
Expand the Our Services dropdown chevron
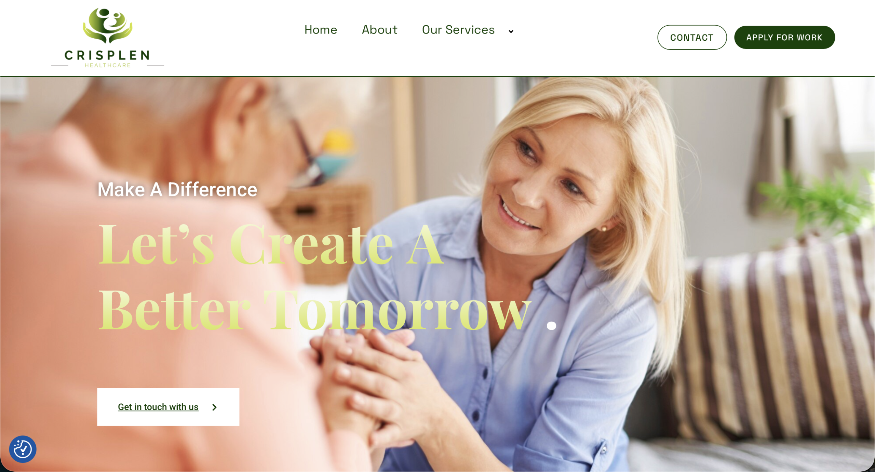[511, 31]
